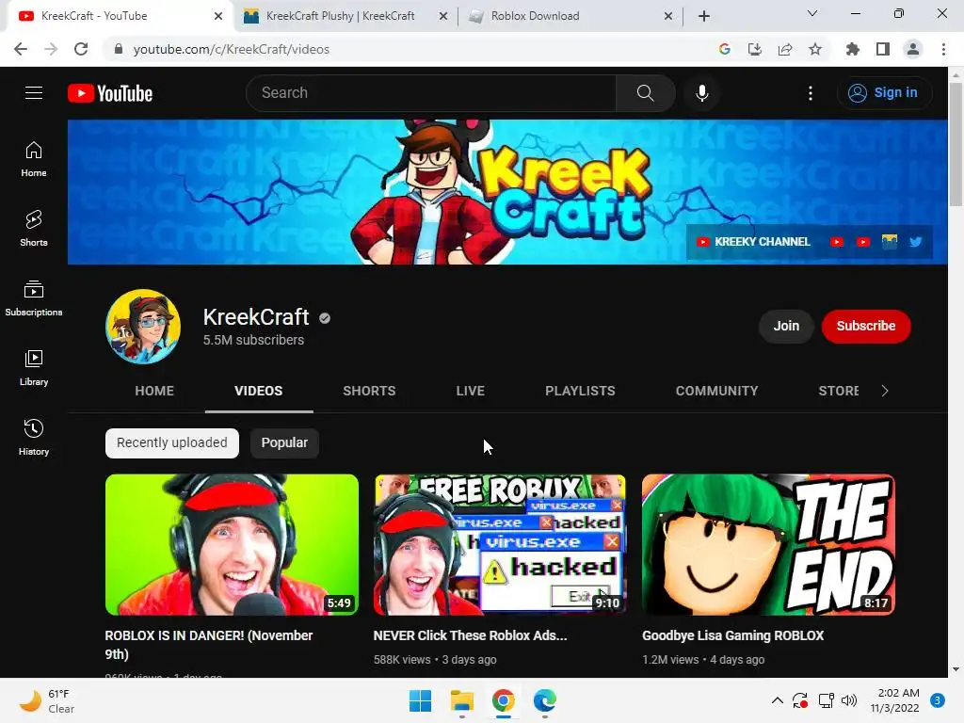The image size is (964, 723).
Task: Reload the page
Action: click(x=81, y=49)
